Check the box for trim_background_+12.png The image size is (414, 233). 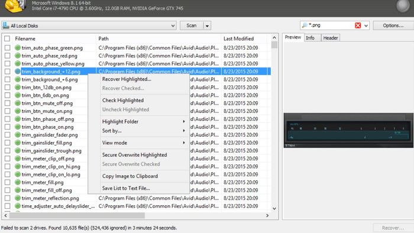point(7,72)
